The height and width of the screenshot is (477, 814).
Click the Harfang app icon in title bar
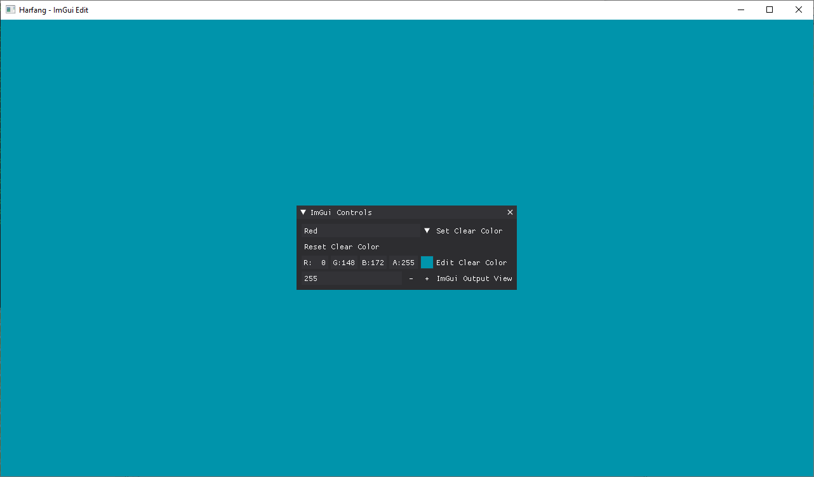point(10,10)
